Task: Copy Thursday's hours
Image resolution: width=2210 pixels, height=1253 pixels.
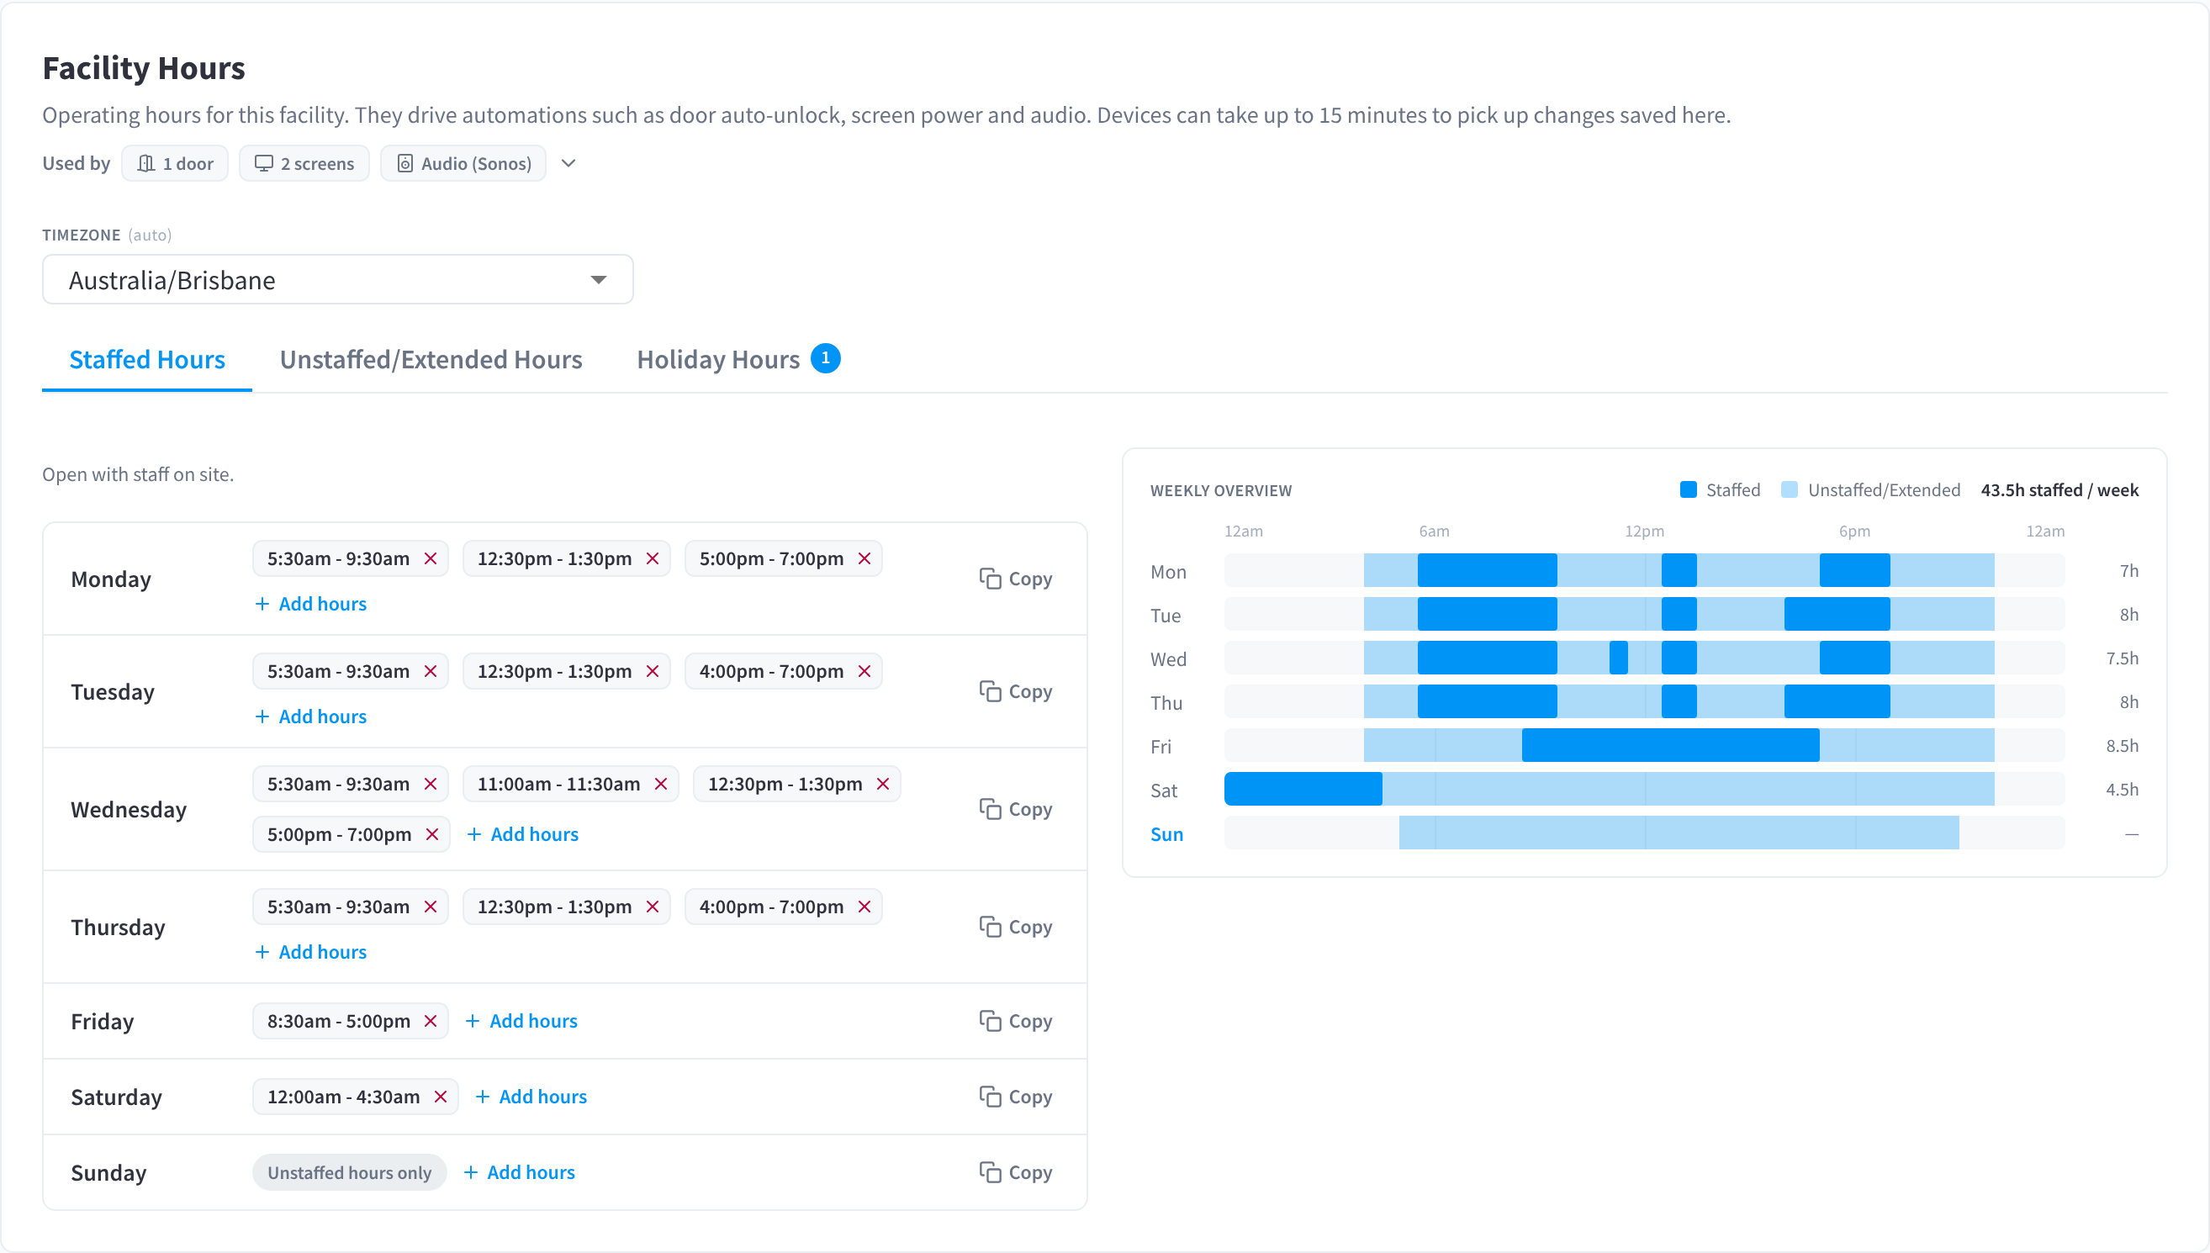Action: click(x=1016, y=927)
